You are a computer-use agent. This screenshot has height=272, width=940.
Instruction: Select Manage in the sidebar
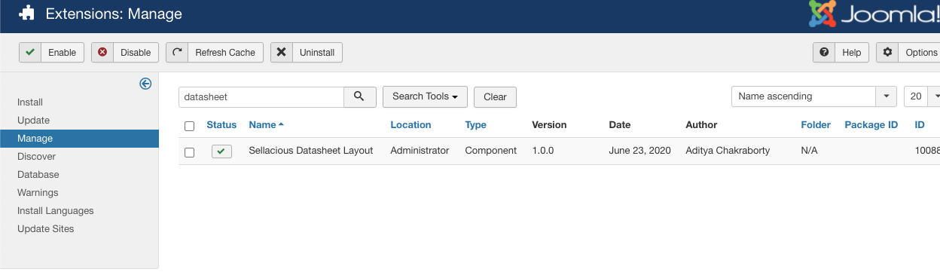79,139
